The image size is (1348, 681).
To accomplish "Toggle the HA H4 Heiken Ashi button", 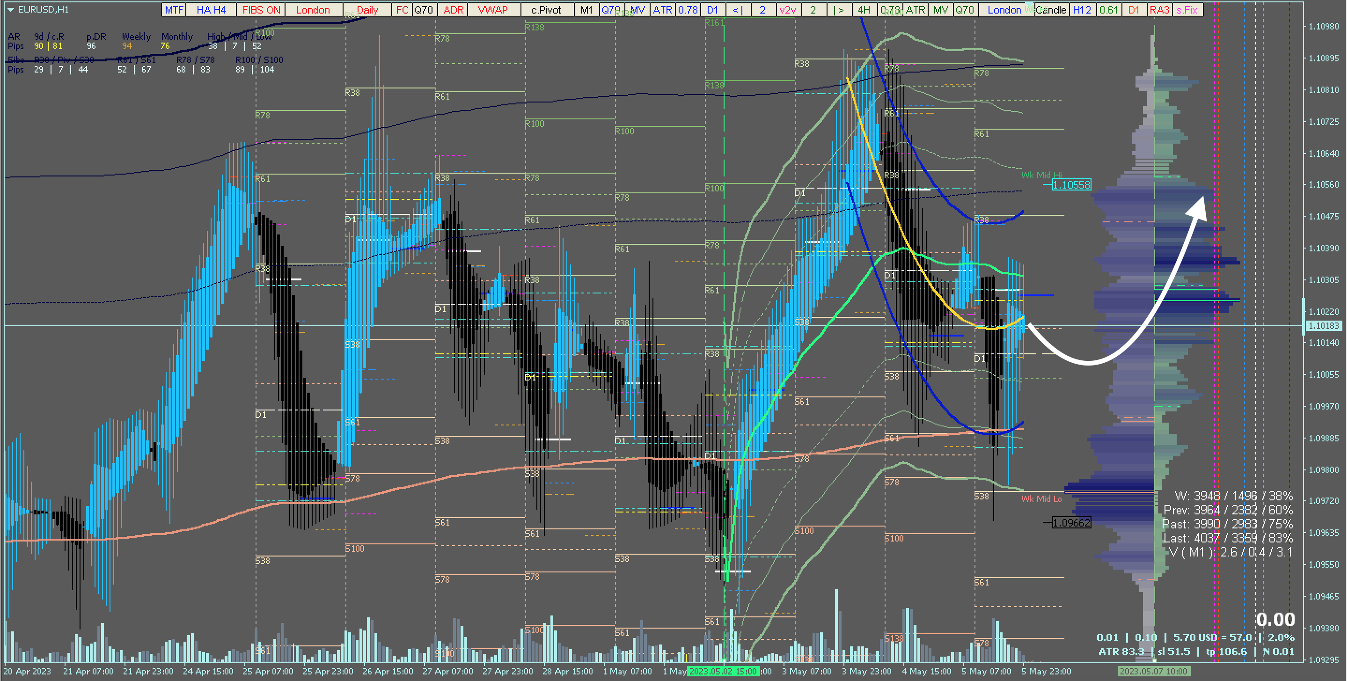I will coord(211,10).
